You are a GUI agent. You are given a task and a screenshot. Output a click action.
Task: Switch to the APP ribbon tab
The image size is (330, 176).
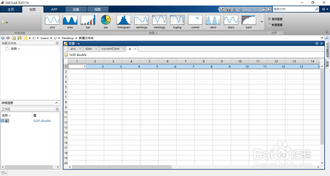pos(54,10)
